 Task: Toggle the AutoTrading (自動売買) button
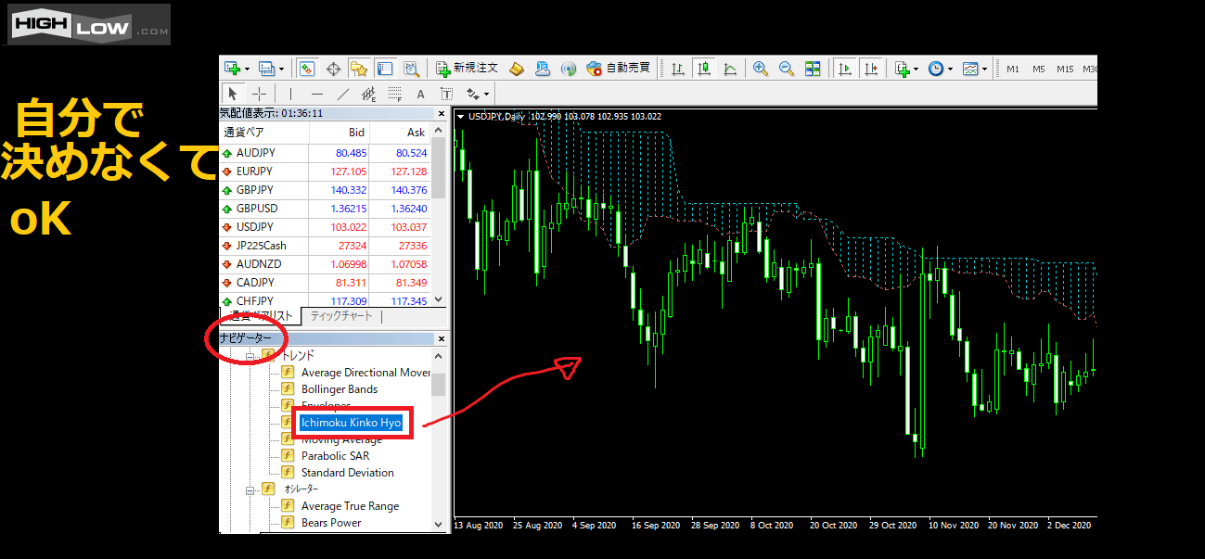[619, 69]
